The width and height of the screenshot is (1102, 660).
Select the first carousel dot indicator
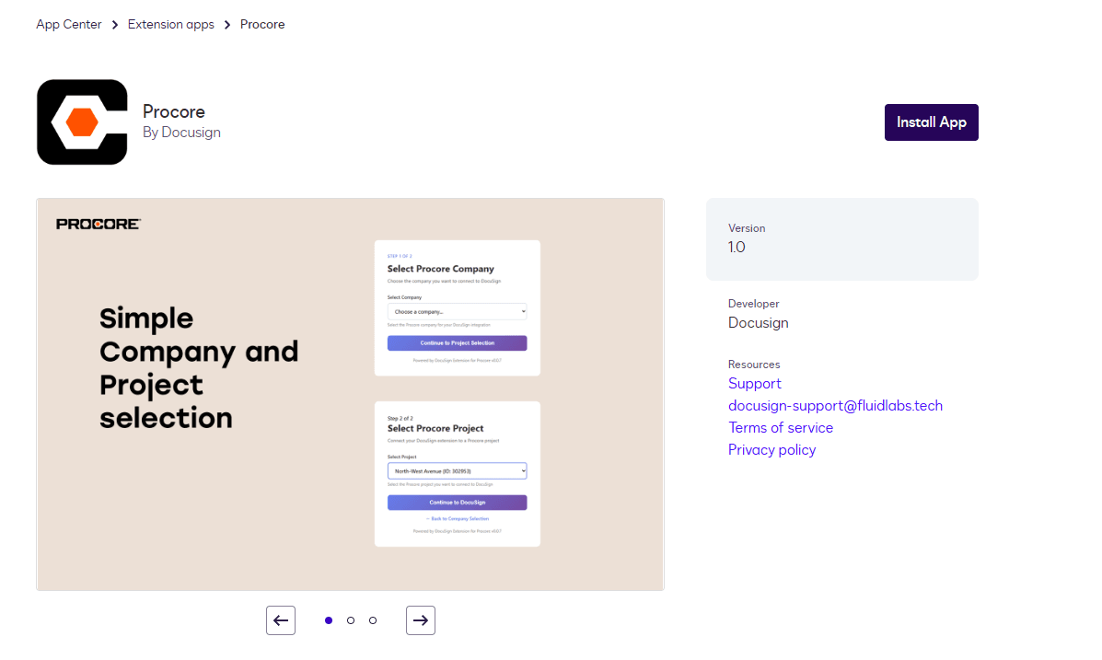click(329, 620)
